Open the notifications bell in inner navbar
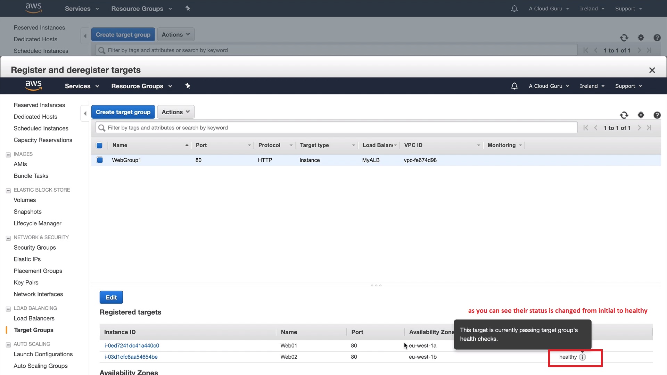 (x=514, y=86)
